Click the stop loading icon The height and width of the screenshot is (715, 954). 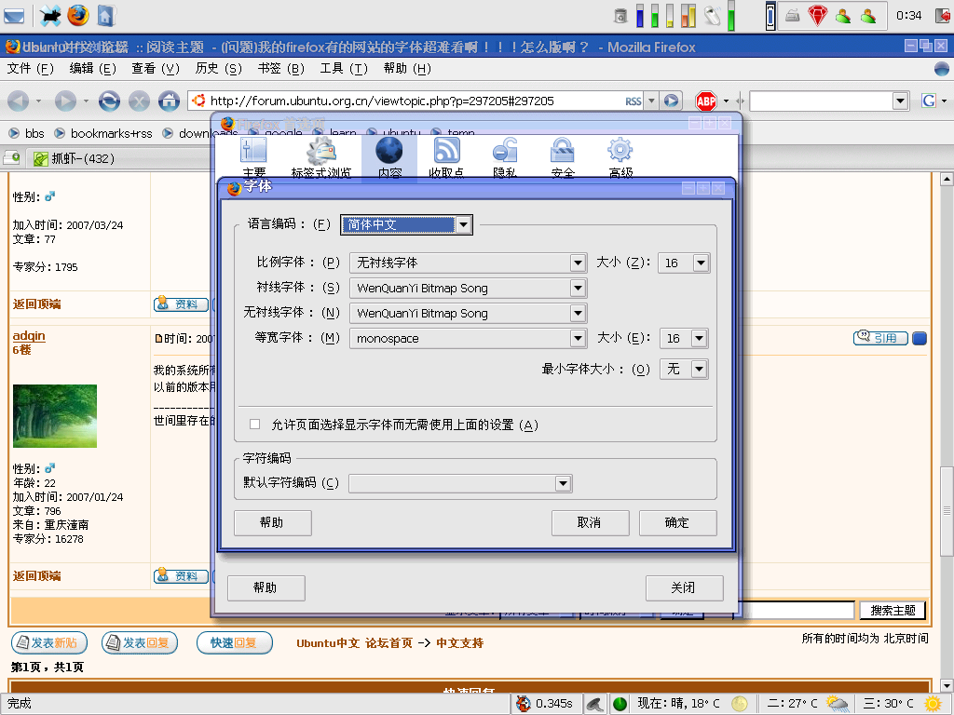pyautogui.click(x=140, y=101)
